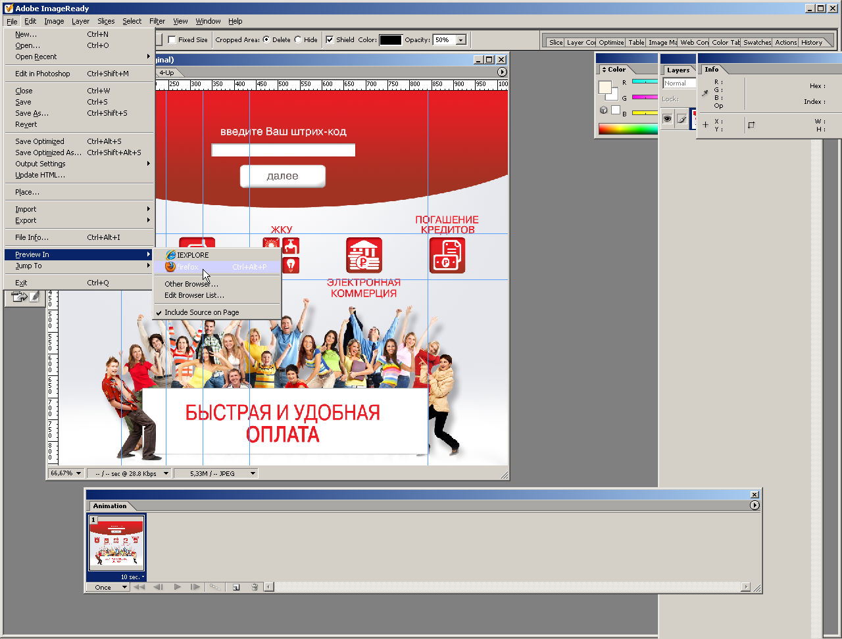The image size is (842, 639).
Task: Expand the Open Recent submenu
Action: (80, 57)
